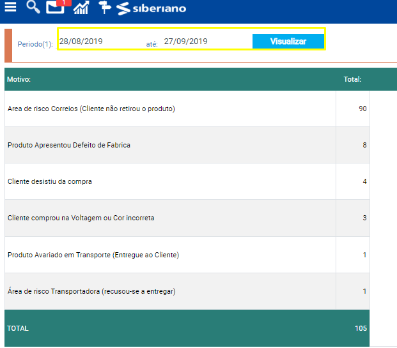Viewport: 397px width, 348px height.
Task: Click the Visualizar button
Action: [x=288, y=42]
